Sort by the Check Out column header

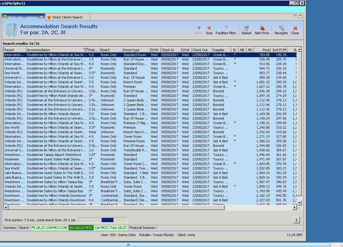pyautogui.click(x=202, y=50)
